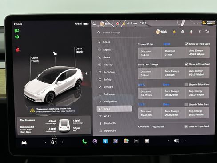Tap the charge port lightning bolt icon

[86, 73]
